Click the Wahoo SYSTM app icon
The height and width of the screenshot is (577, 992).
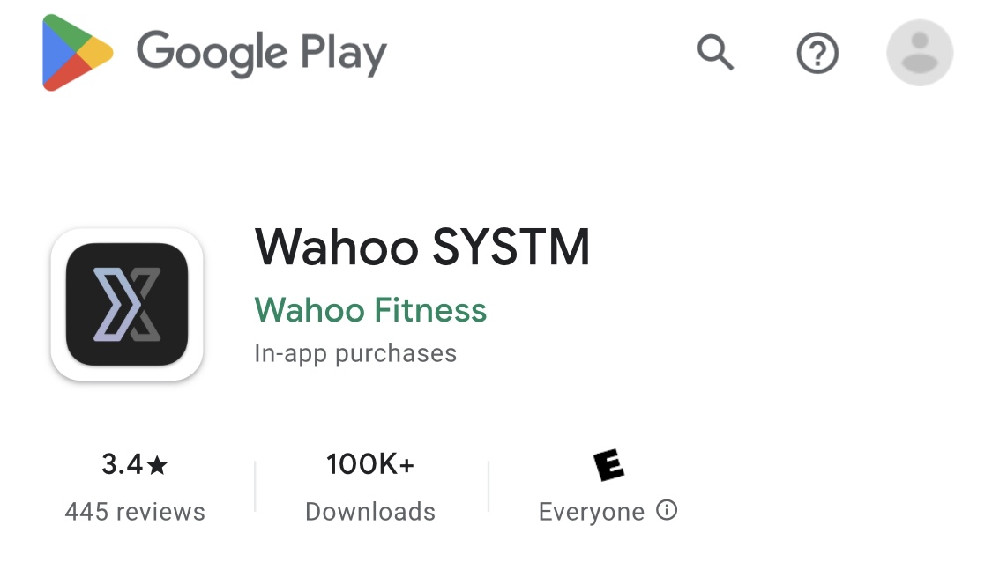(x=127, y=305)
